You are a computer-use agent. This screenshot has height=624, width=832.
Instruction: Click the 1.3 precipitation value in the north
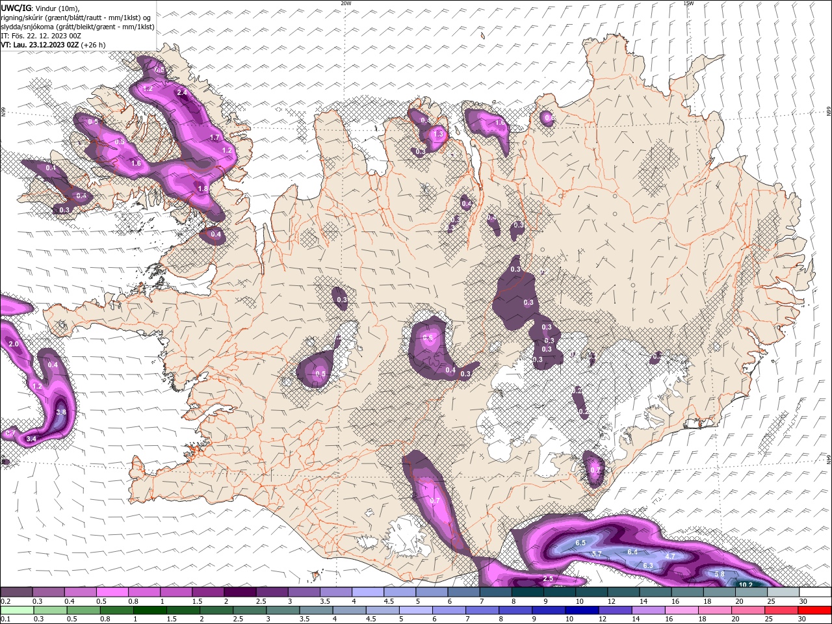(438, 135)
